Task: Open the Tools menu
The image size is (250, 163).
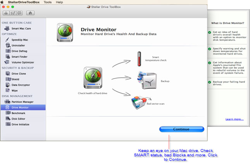Action: [x=48, y=2]
